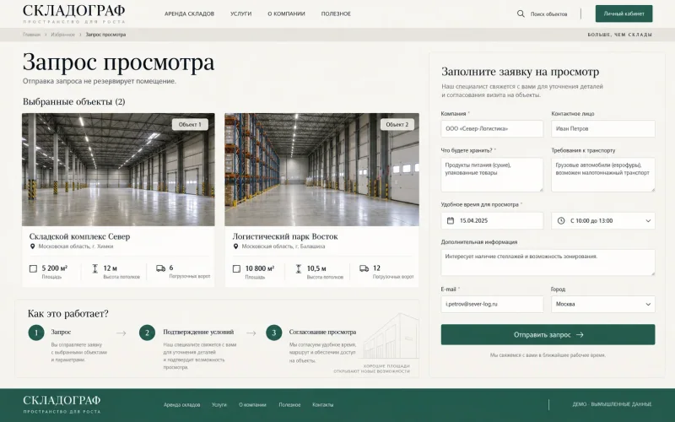Click the Требования к транспорту text area
This screenshot has height=422, width=675.
click(603, 175)
